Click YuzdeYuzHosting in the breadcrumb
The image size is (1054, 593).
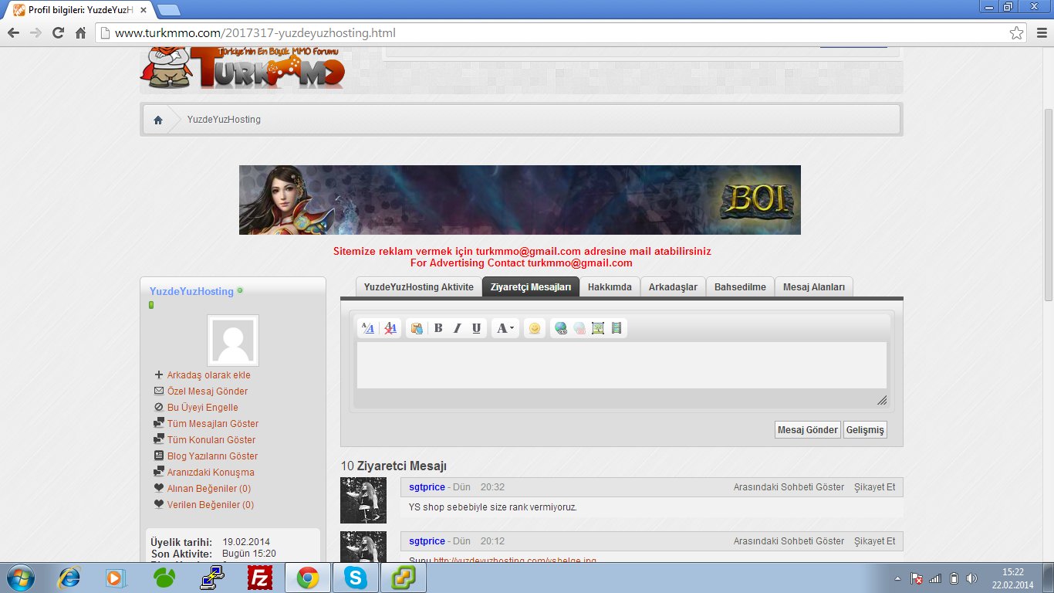[224, 120]
